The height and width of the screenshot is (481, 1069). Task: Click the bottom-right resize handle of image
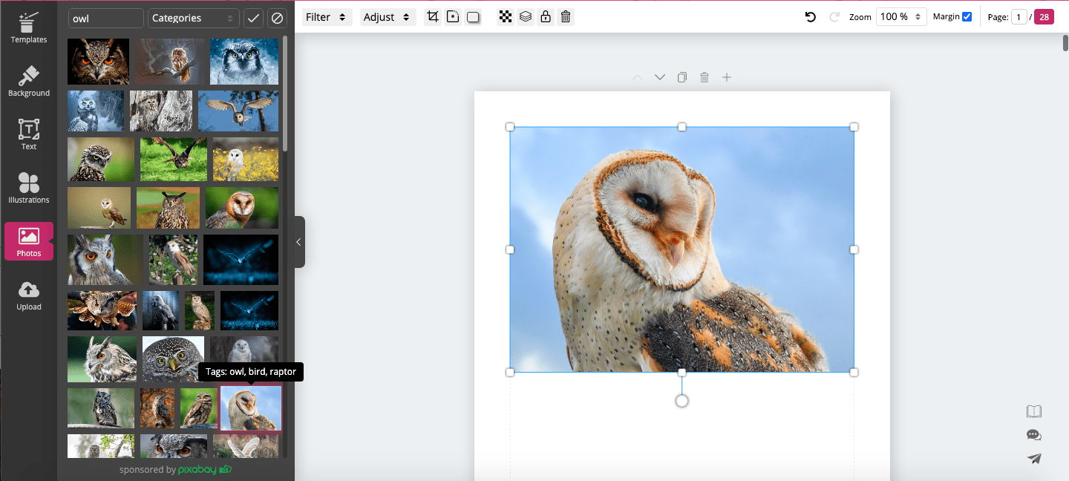(x=854, y=372)
